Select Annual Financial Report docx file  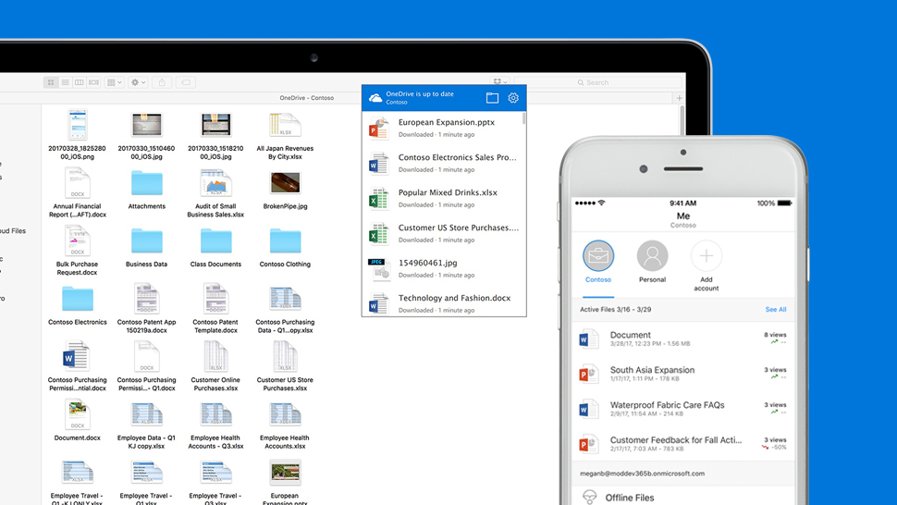click(78, 192)
